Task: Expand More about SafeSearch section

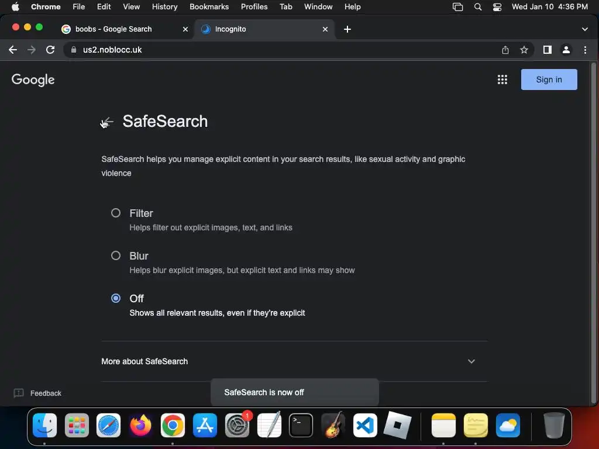Action: (x=295, y=361)
